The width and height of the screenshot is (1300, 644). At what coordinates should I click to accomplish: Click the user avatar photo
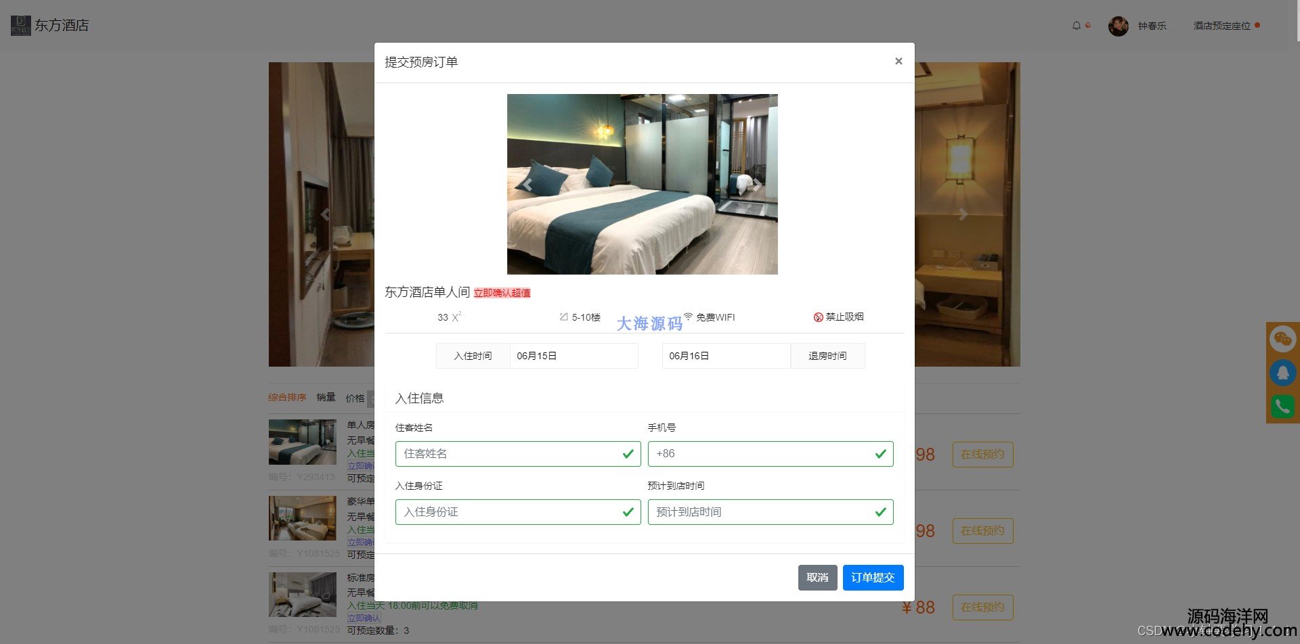[1119, 26]
